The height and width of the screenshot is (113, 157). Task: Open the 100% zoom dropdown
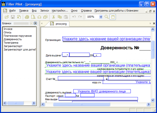click(x=101, y=17)
